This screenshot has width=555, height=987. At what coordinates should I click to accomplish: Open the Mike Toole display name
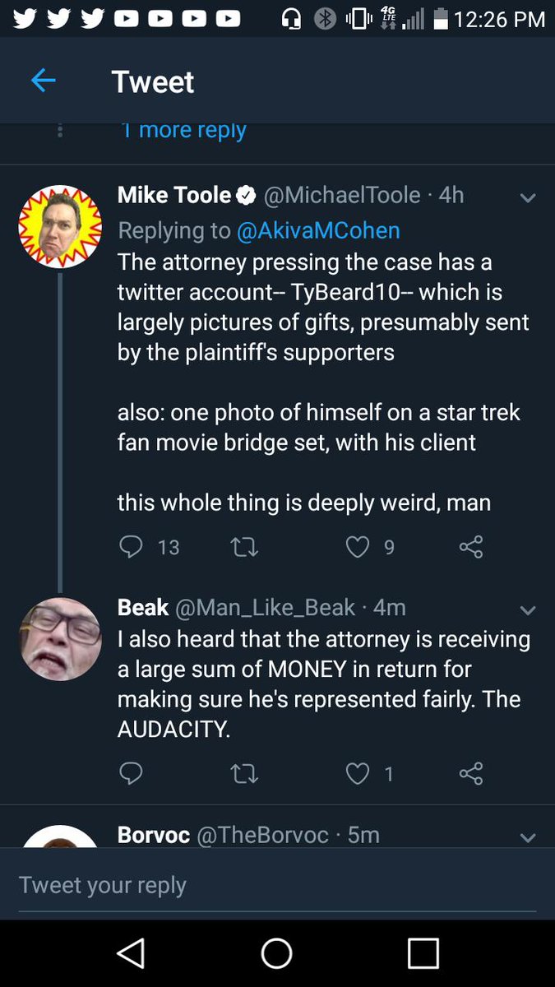pyautogui.click(x=174, y=195)
